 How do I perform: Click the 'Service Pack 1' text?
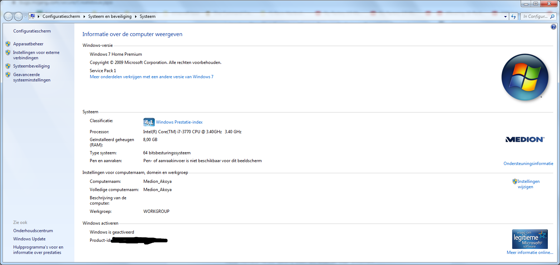[x=103, y=71]
